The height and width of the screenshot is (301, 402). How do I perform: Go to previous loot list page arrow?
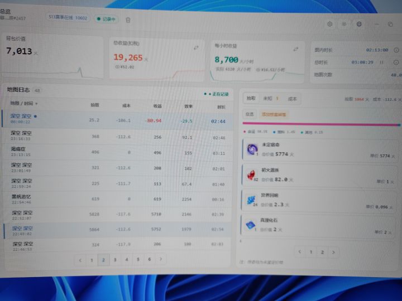(x=299, y=252)
